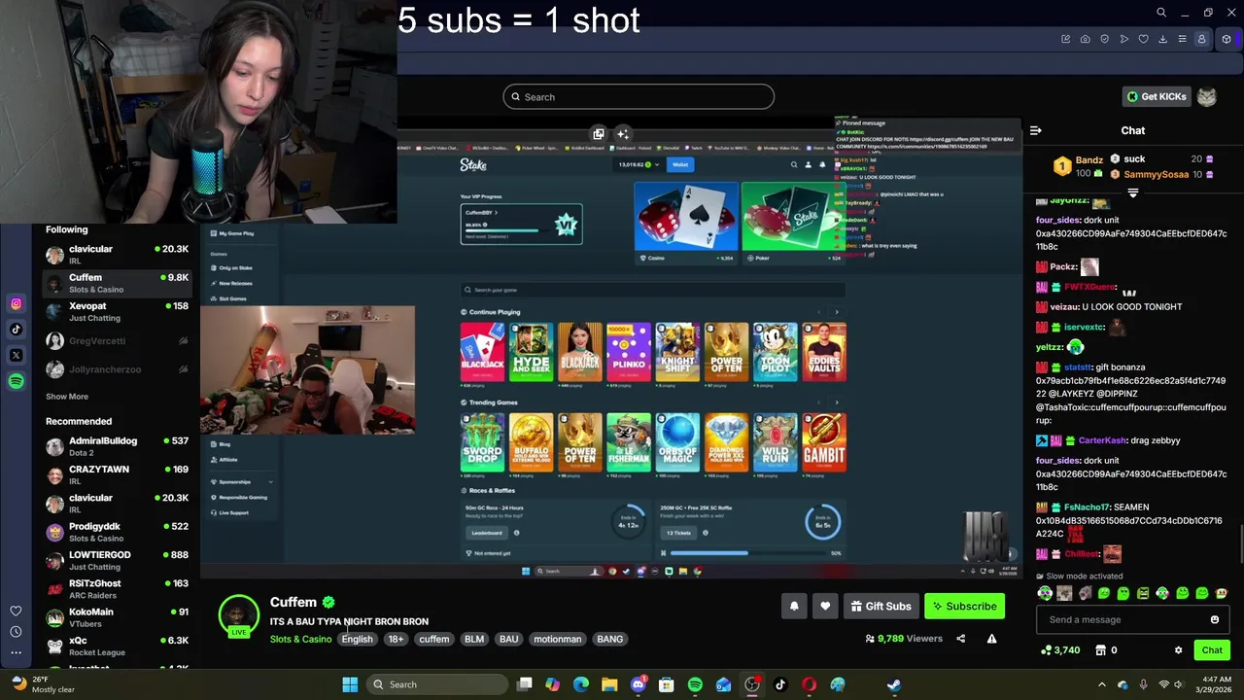Select the motionman tag

(x=558, y=639)
